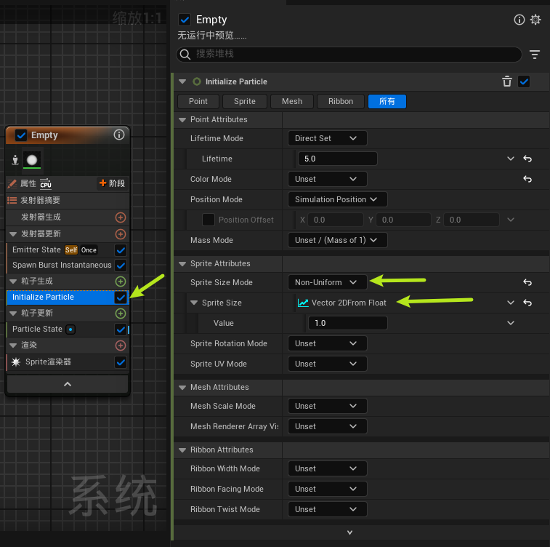This screenshot has height=547, width=550.
Task: Select the Sprite filter tab
Action: [x=244, y=101]
